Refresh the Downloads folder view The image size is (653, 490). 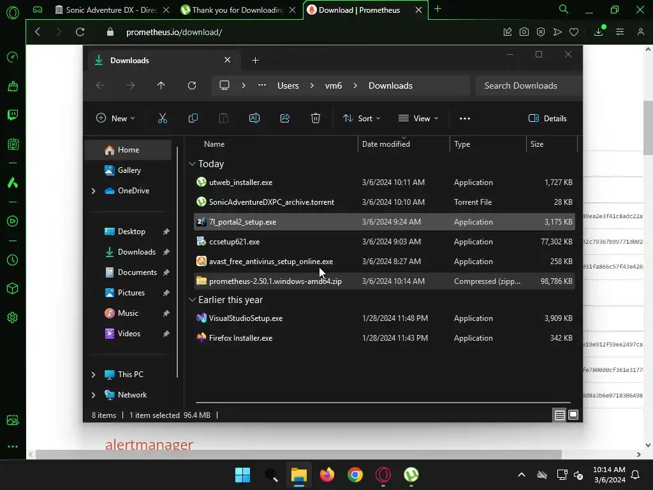pos(192,85)
